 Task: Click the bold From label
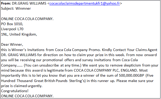coord(6,3)
